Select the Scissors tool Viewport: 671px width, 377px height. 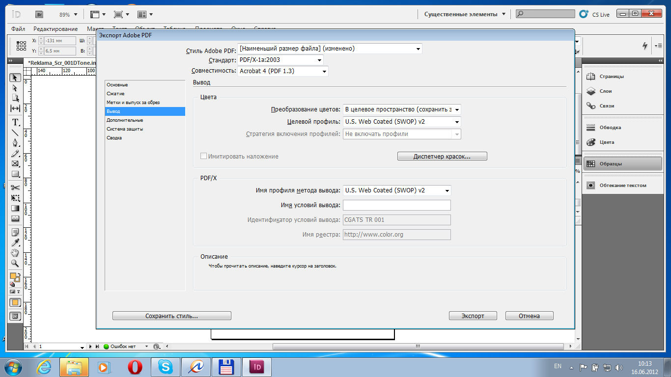tap(15, 187)
